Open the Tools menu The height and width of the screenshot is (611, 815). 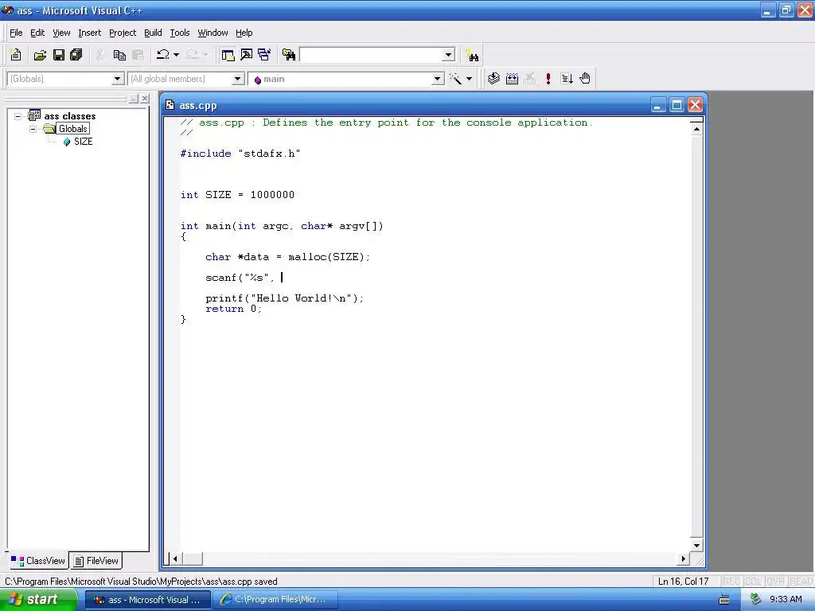(180, 33)
